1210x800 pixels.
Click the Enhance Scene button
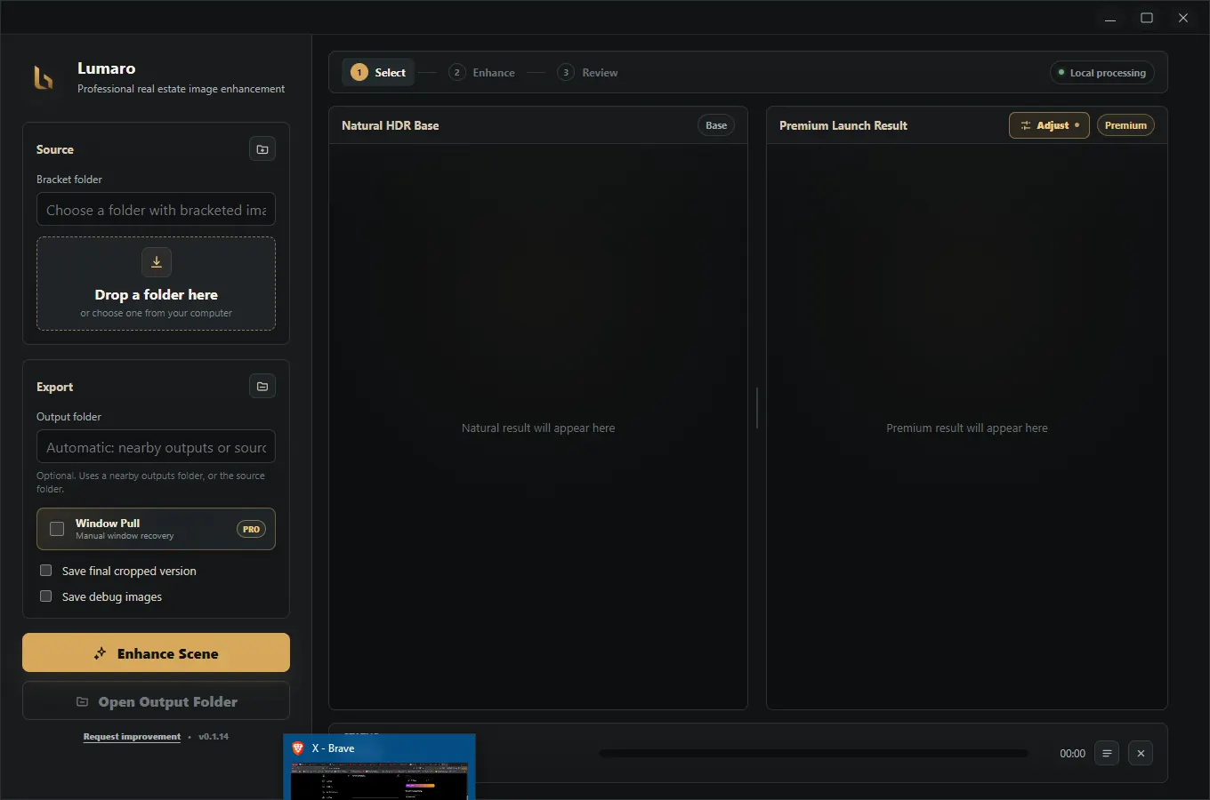(156, 652)
